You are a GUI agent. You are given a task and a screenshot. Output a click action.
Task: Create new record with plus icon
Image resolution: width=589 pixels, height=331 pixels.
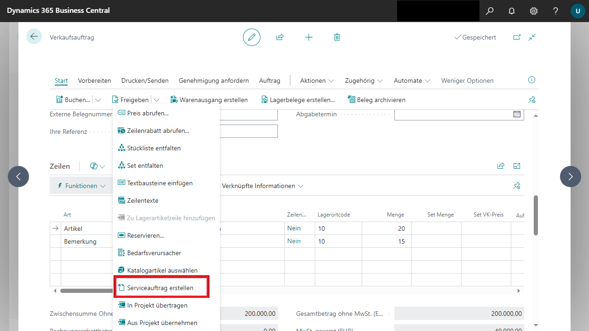[309, 37]
